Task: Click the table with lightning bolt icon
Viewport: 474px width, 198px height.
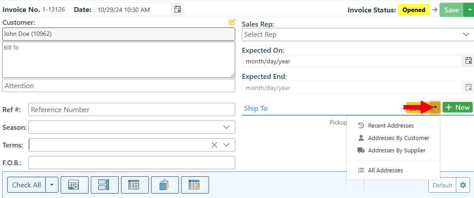Action: pos(195,185)
